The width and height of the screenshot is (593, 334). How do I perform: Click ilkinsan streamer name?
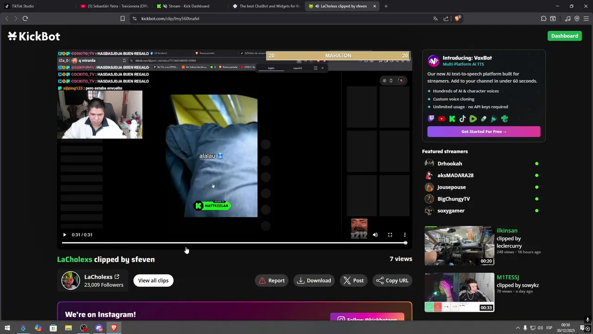point(507,231)
